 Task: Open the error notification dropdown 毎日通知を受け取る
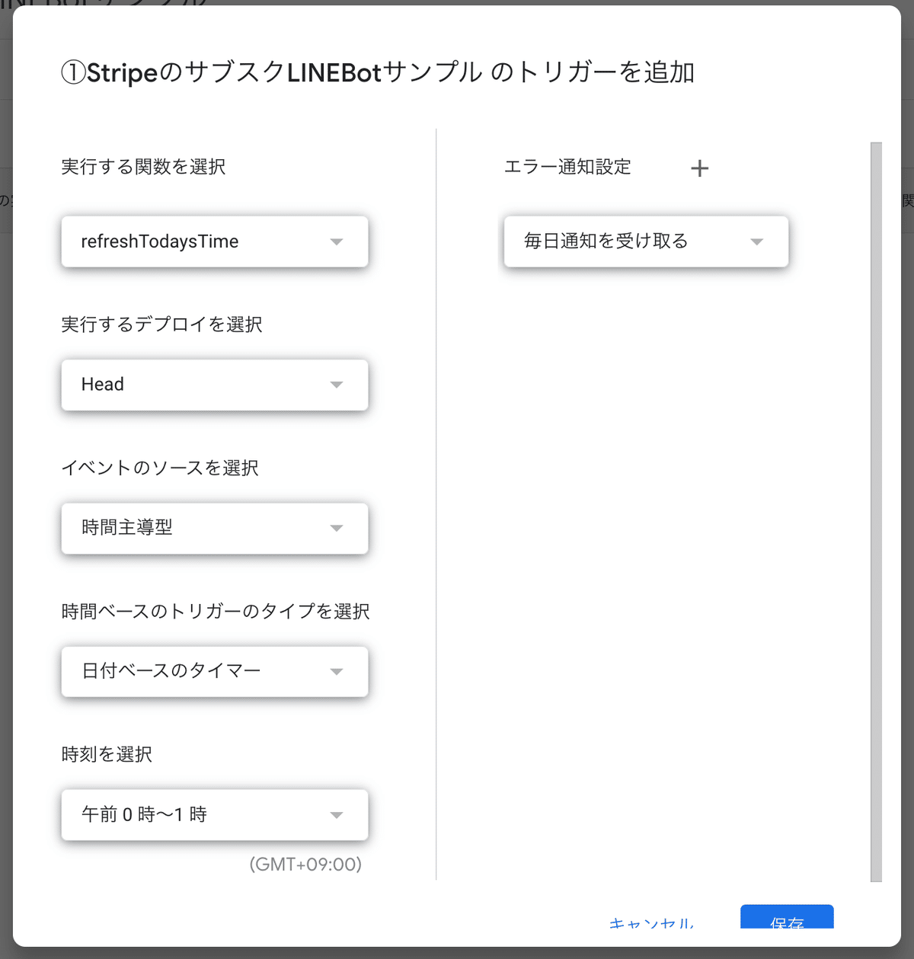pos(646,241)
